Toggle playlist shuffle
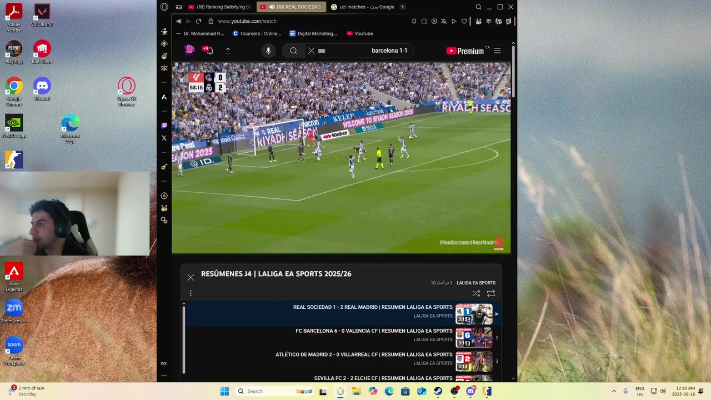711x400 pixels. click(x=476, y=293)
